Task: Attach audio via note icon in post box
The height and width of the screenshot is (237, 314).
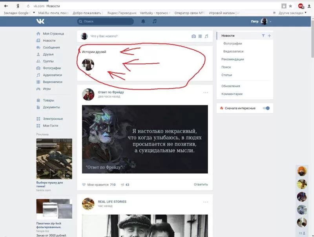Action: click(206, 36)
